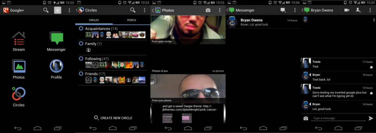Tap CREATE NEW CIRCLE button
The width and height of the screenshot is (376, 133).
113,118
